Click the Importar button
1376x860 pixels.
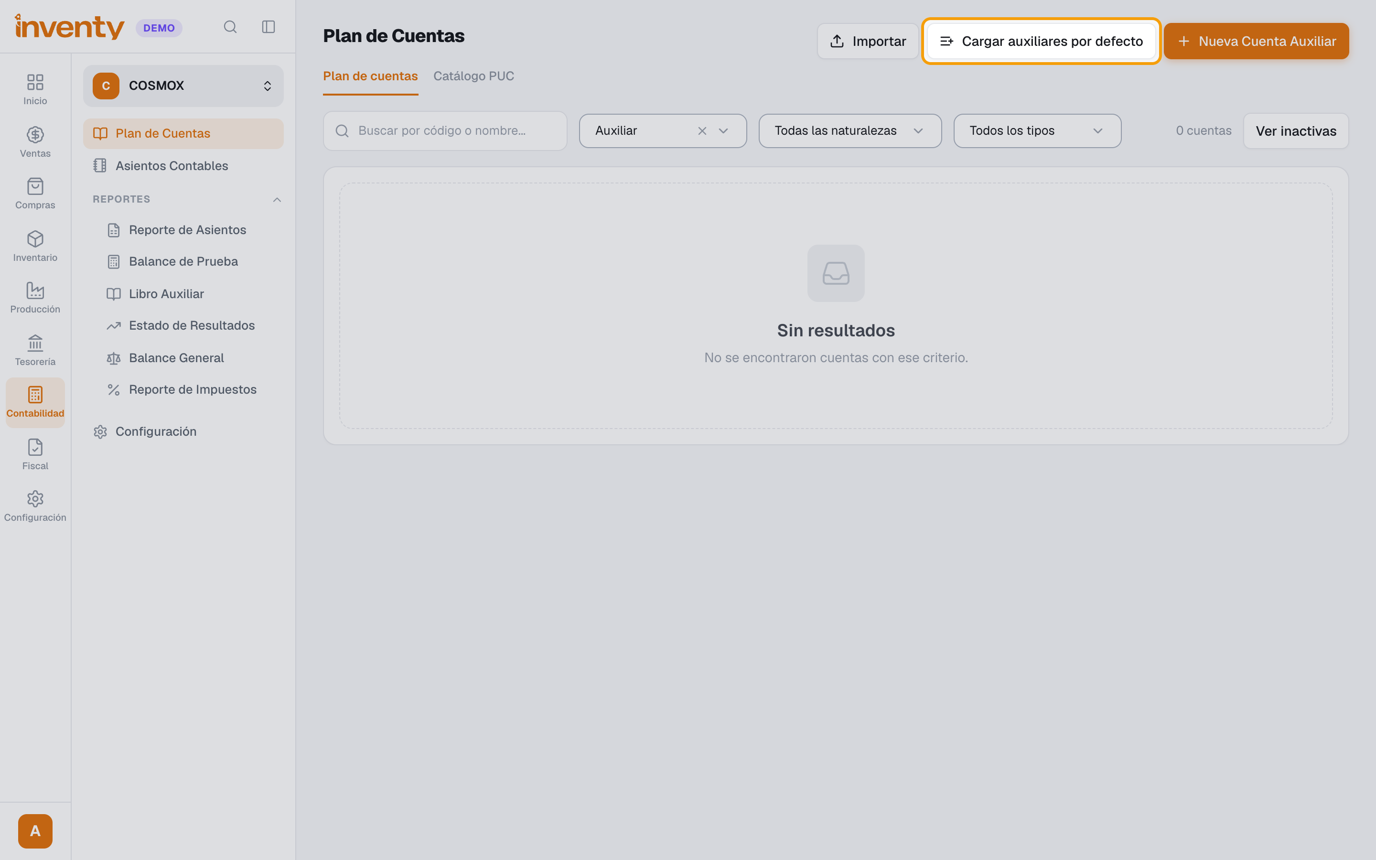point(868,41)
